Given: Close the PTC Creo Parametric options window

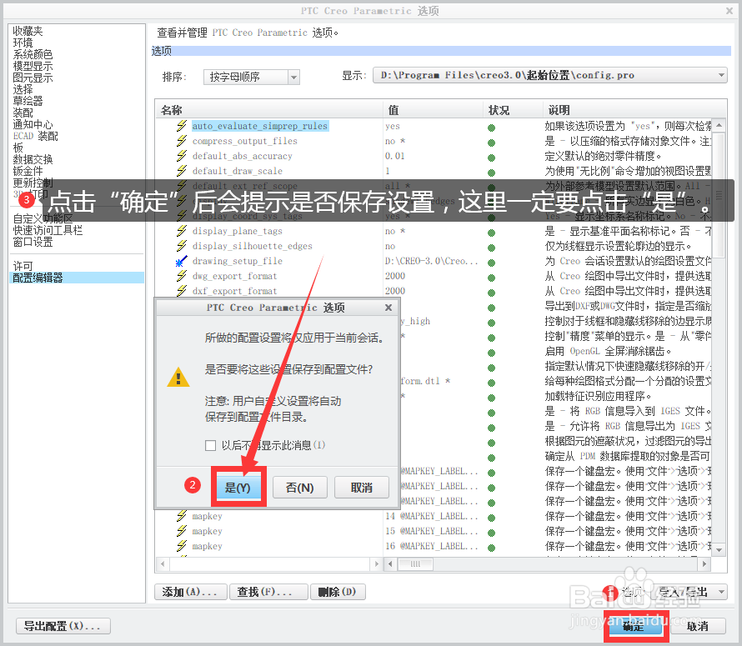Looking at the screenshot, I should pyautogui.click(x=729, y=10).
